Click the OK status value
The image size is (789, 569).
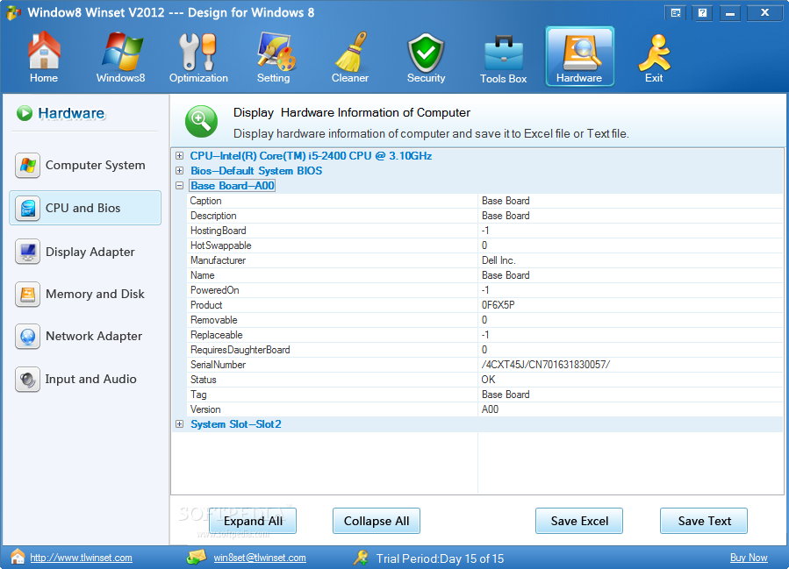488,380
